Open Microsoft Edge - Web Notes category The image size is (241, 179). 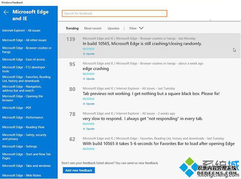21,175
